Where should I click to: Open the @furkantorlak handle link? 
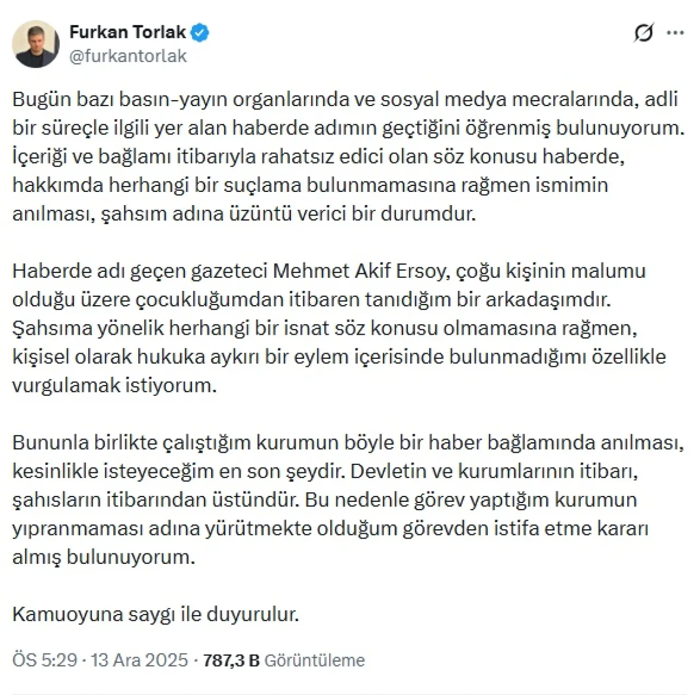(128, 56)
